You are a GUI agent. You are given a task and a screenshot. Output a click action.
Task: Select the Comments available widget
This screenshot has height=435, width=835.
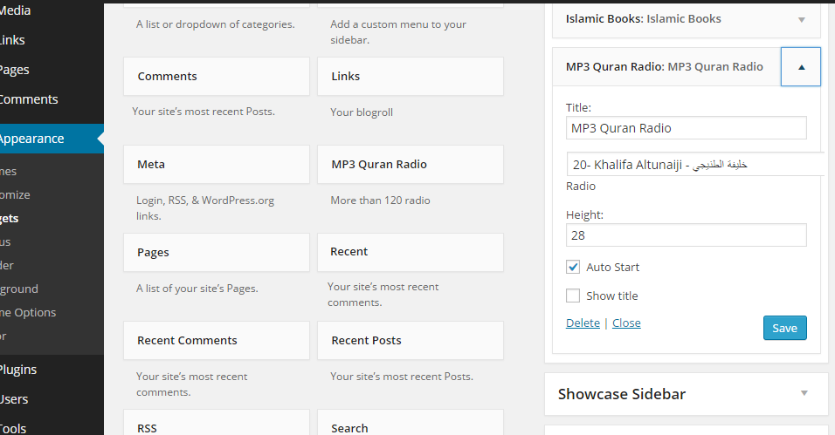coord(217,77)
